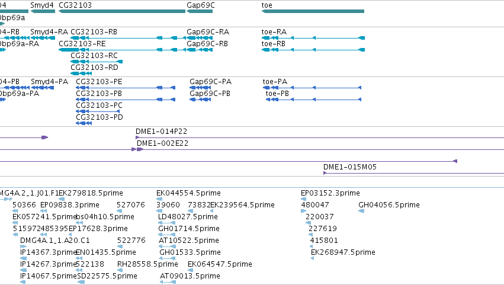Select the 220037 EST label
This screenshot has height=285, width=504.
(320, 217)
